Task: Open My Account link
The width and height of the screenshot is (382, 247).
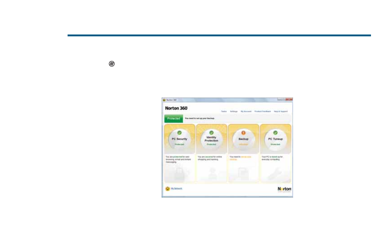Action: pyautogui.click(x=246, y=112)
